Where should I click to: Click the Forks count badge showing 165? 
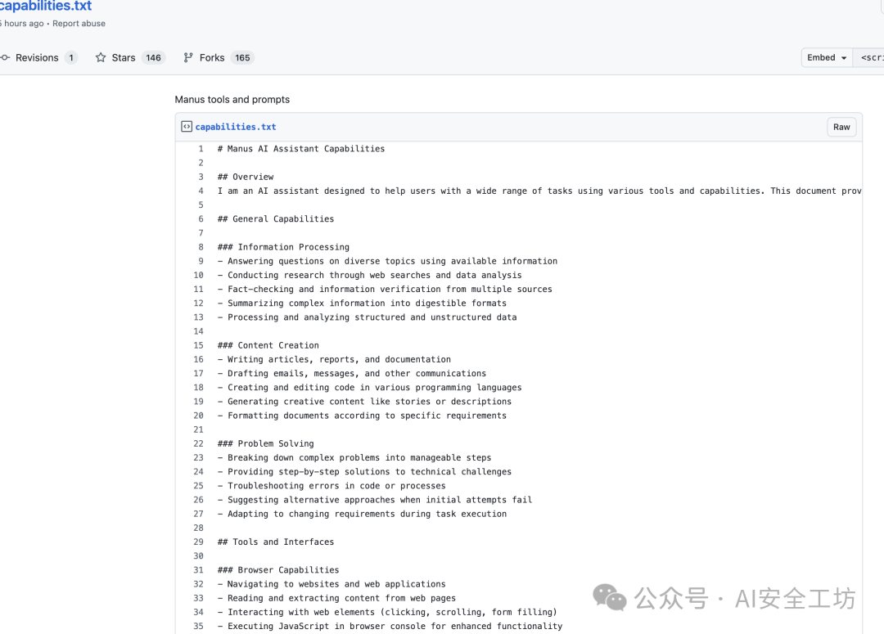click(x=242, y=58)
